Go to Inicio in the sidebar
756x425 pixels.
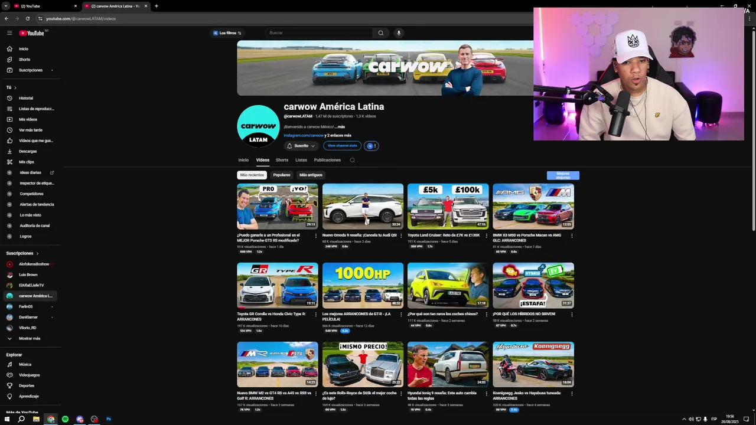(x=24, y=49)
